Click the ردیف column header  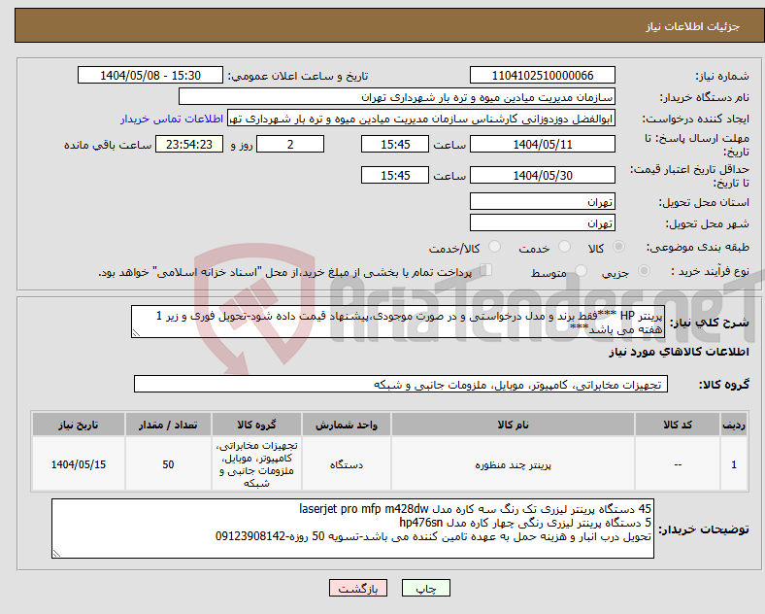(734, 425)
